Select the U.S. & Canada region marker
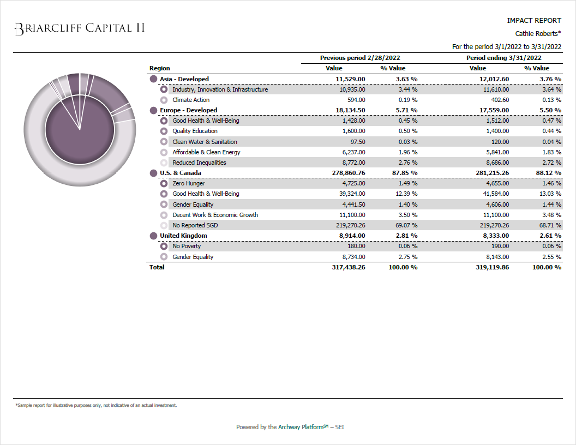Viewport: 576px width, 445px height. (153, 173)
